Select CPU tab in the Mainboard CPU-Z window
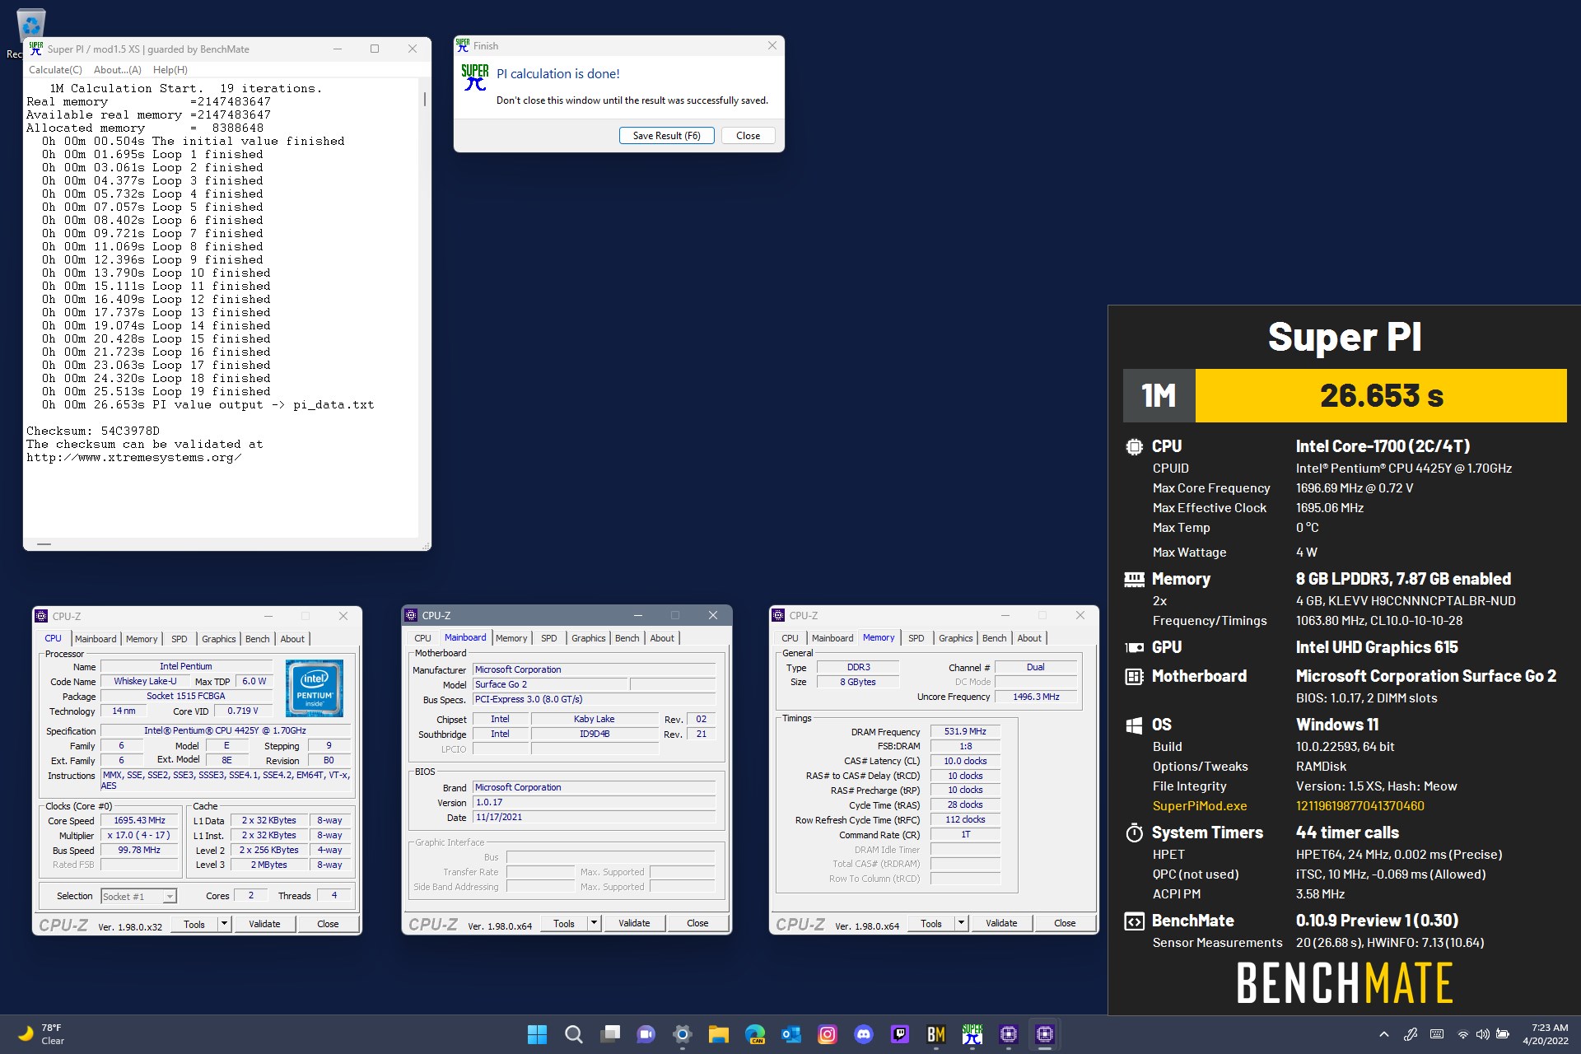1581x1054 pixels. [422, 638]
